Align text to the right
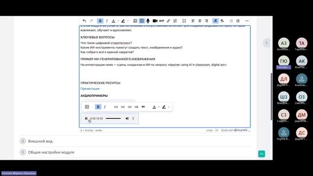 [x=206, y=21]
